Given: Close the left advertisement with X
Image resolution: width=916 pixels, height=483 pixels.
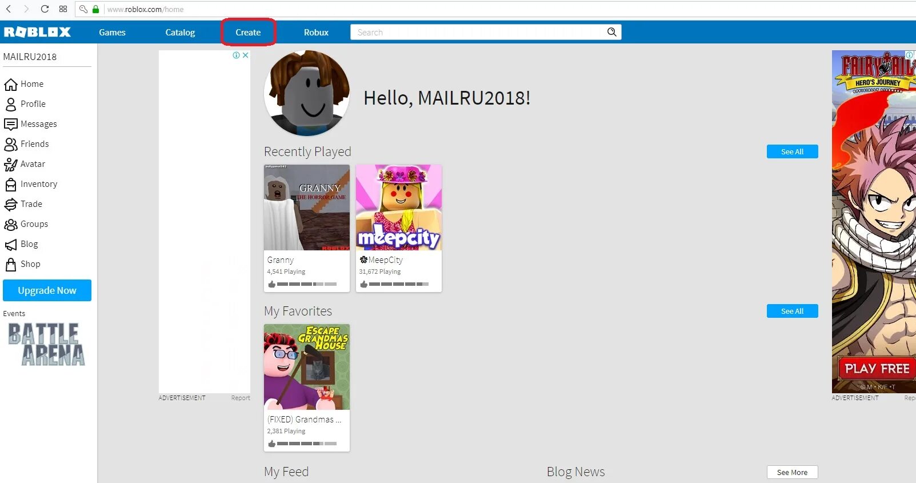Looking at the screenshot, I should [246, 55].
